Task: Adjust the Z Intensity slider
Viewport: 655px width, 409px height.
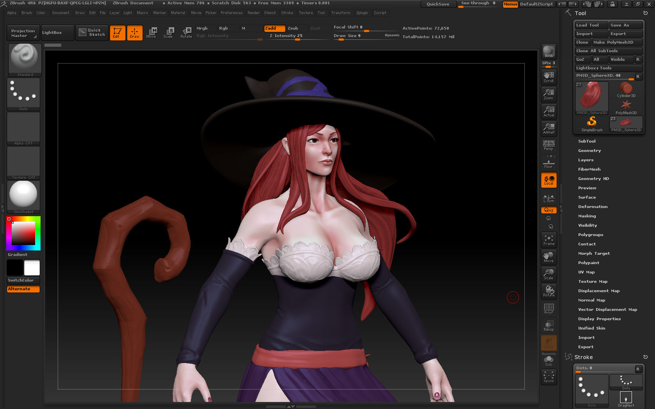Action: [297, 36]
